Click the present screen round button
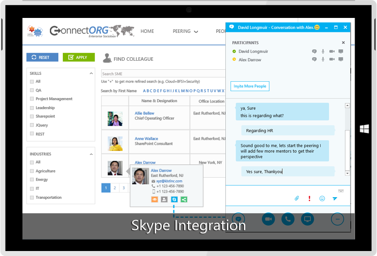 308,219
